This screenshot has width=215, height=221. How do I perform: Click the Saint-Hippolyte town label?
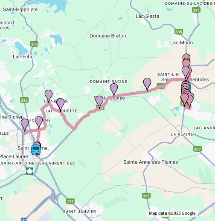coord(20,9)
